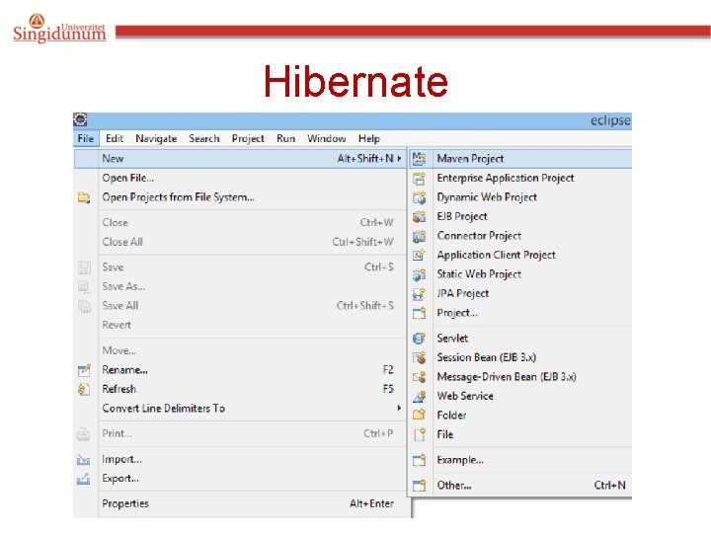The width and height of the screenshot is (711, 533).
Task: Click the Session Bean icon
Action: 420,357
